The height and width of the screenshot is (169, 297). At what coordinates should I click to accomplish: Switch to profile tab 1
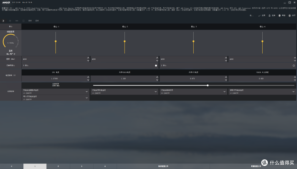tap(35, 166)
